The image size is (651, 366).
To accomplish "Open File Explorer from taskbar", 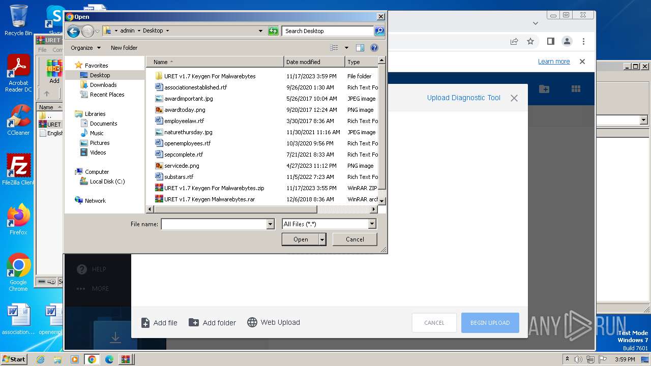I will pyautogui.click(x=57, y=359).
